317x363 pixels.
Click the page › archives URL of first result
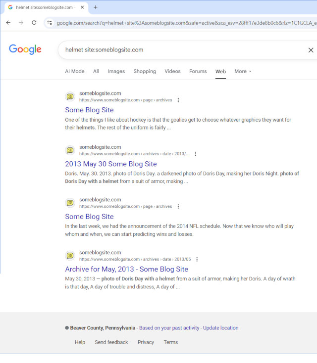126,100
